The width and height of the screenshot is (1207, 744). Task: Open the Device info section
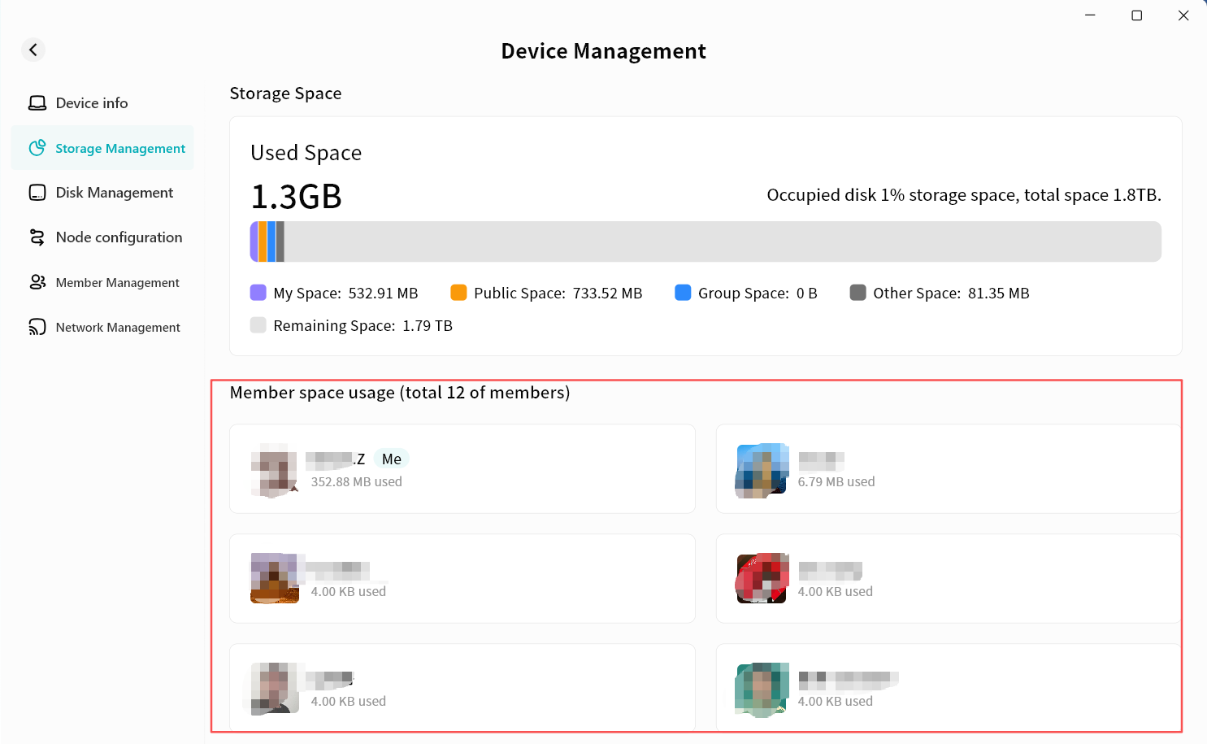pyautogui.click(x=92, y=103)
